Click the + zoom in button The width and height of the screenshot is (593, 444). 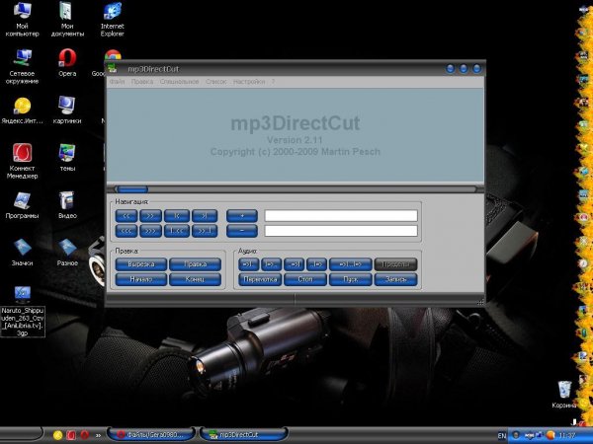[242, 215]
